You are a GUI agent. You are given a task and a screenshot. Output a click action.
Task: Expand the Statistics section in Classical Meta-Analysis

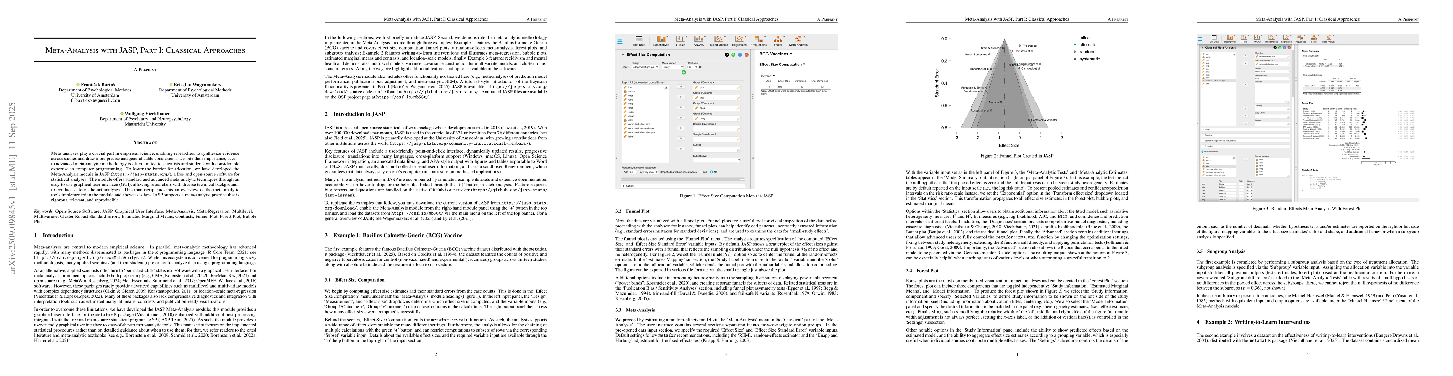tap(1209, 135)
